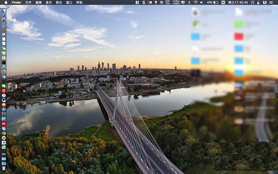Image resolution: width=278 pixels, height=174 pixels.
Task: Open the App Store icon in Dock
Action: 4,110
